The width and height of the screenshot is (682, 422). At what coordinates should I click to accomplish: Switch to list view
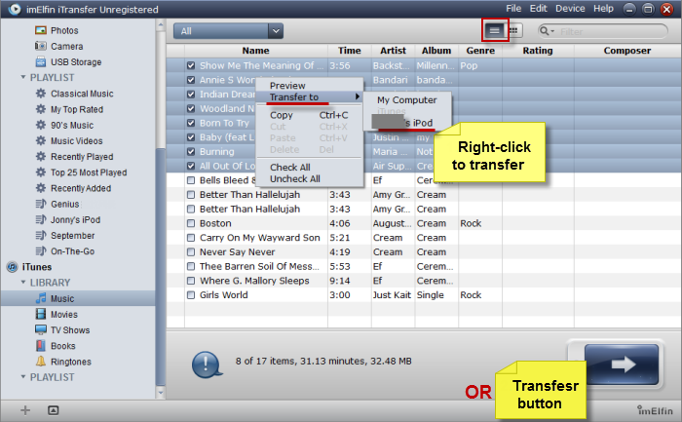pyautogui.click(x=495, y=30)
